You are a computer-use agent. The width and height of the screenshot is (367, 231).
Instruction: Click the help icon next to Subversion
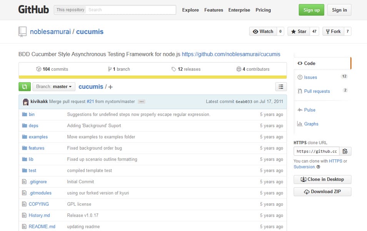(318, 167)
